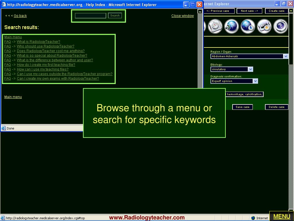
Task: Click the Go back link
Action: (20, 16)
